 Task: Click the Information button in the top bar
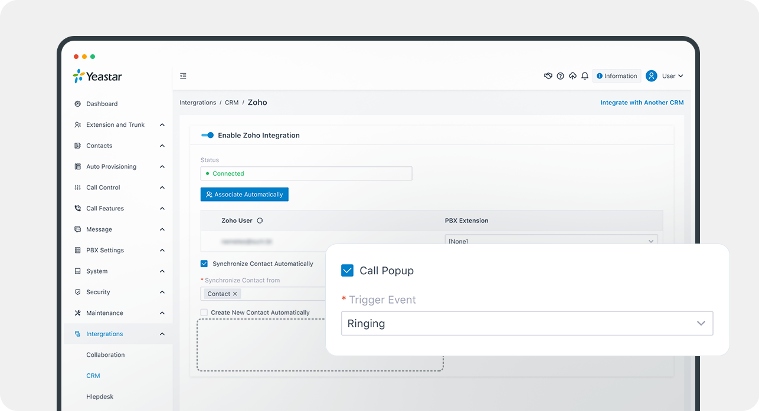[x=617, y=76]
